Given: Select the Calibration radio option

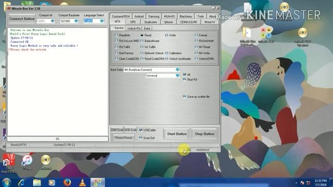Looking at the screenshot, I should point(166,53).
